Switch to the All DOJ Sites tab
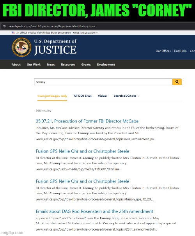The width and height of the screenshot is (195, 236). pos(83,96)
